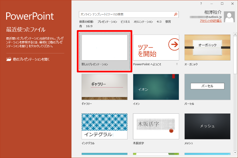Click アカウントの切り替え link
Image resolution: width=238 pixels, height=158 pixels.
pos(211,21)
